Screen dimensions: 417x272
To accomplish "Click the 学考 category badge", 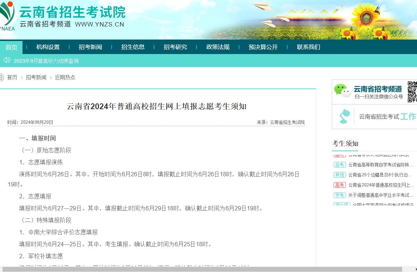I will [339, 195].
